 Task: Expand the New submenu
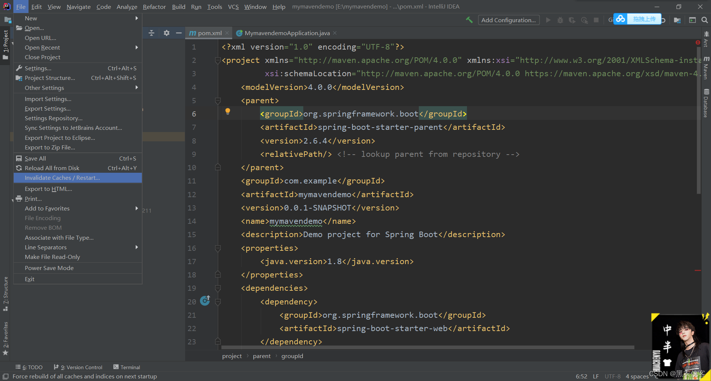point(78,18)
